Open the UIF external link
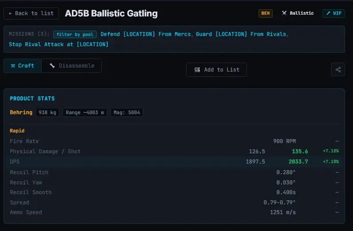This screenshot has width=353, height=231. click(x=333, y=13)
